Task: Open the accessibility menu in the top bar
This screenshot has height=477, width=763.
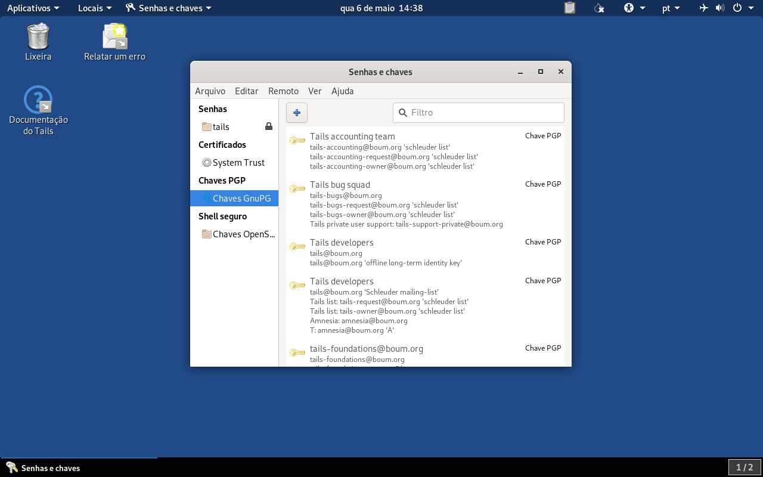Action: (x=634, y=8)
